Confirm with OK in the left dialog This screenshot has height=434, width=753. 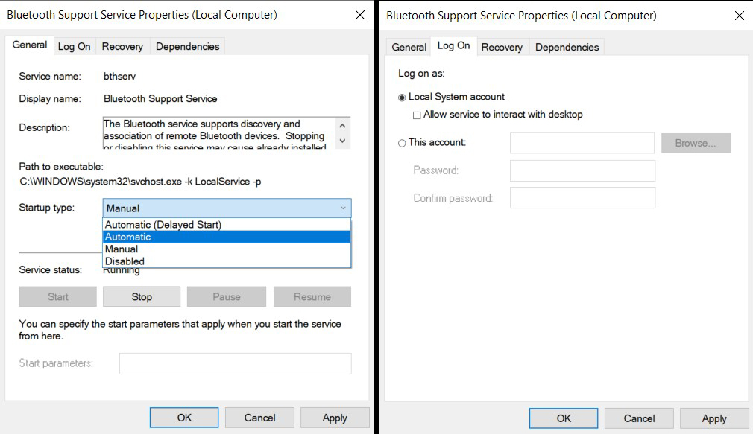pos(184,418)
